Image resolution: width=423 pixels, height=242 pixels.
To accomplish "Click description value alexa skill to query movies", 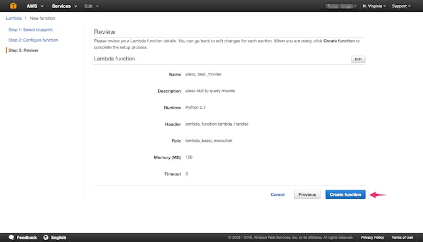I will click(x=210, y=91).
